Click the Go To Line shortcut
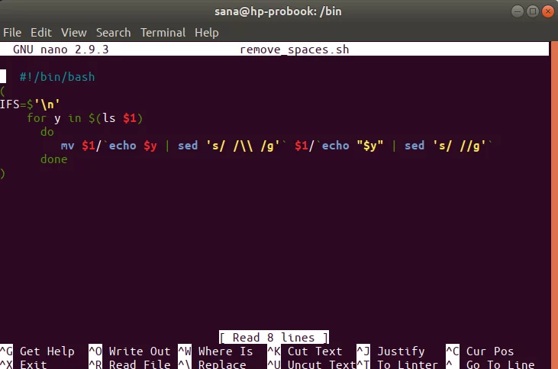The image size is (558, 369). (490, 364)
